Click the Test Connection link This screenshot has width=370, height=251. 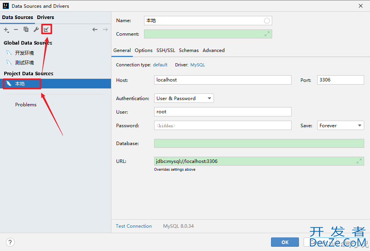point(134,226)
